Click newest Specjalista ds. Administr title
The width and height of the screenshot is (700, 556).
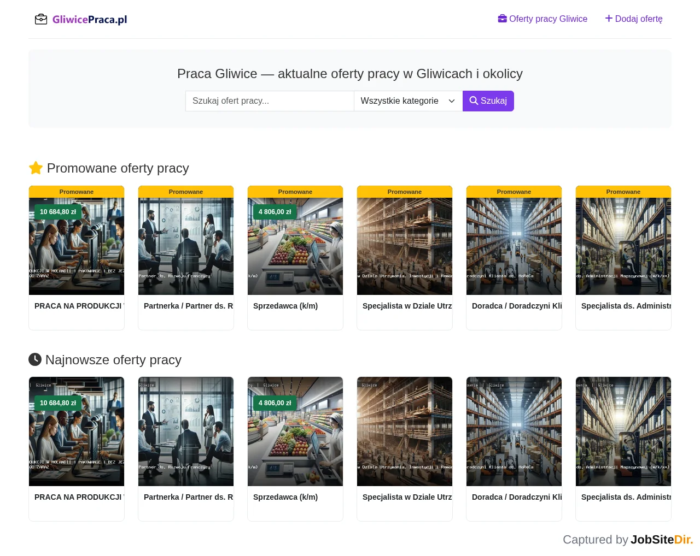(626, 497)
